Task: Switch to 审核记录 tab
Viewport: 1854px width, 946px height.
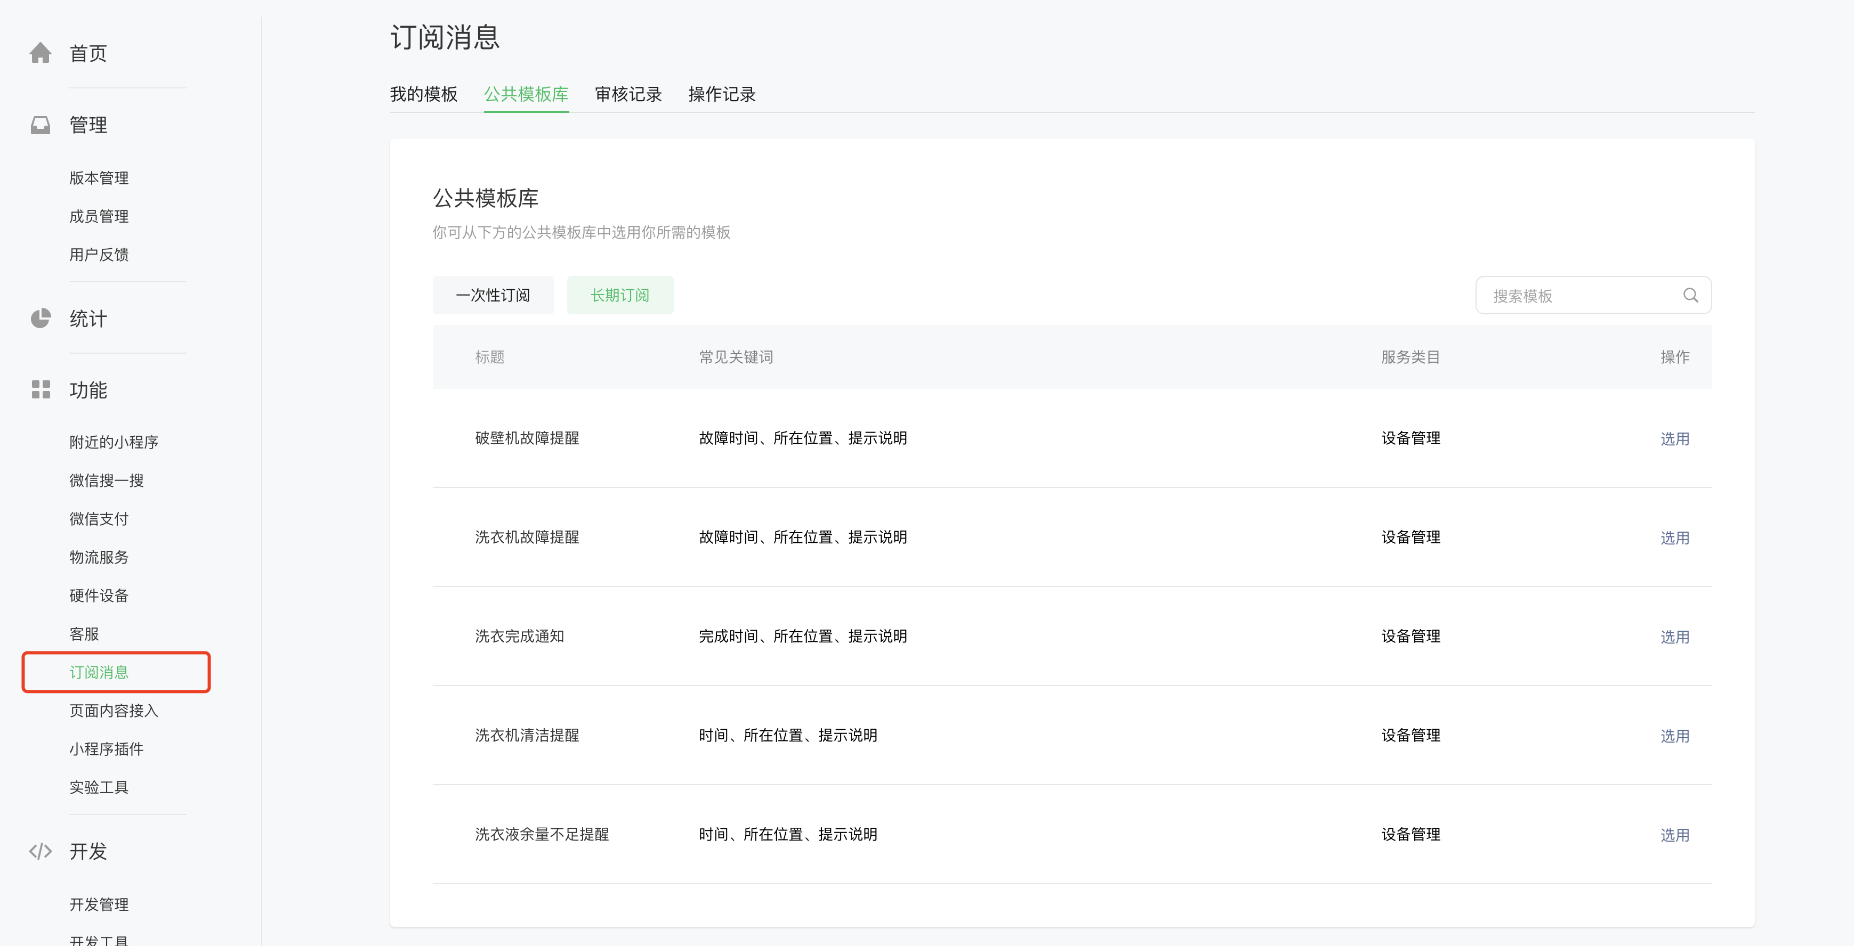Action: click(628, 94)
